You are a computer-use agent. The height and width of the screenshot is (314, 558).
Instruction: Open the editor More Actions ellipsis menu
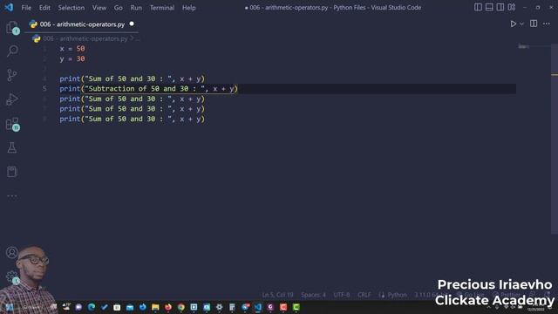tap(547, 24)
